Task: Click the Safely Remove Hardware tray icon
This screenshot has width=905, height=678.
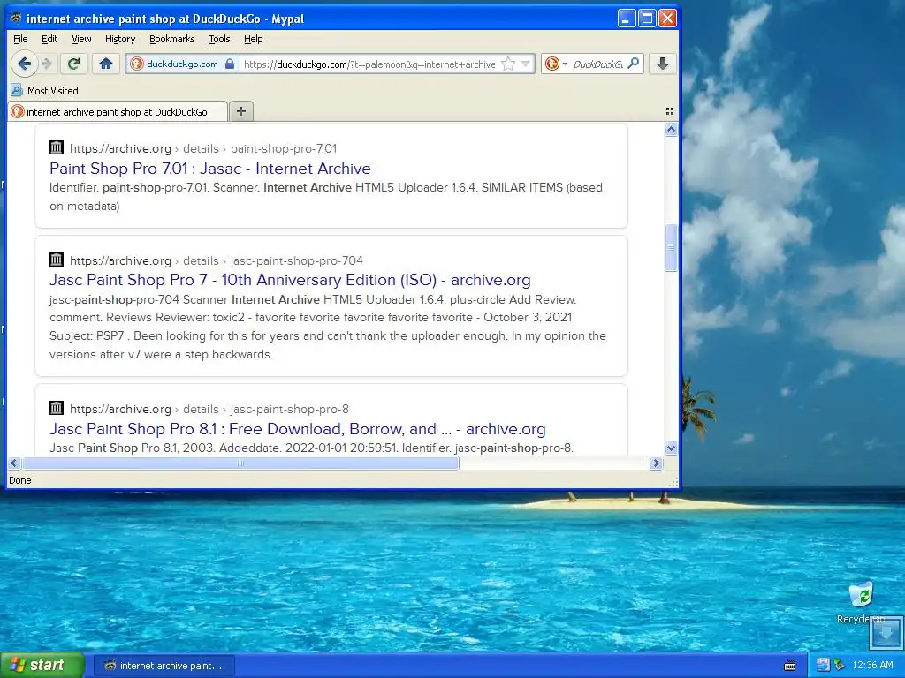Action: click(x=840, y=666)
